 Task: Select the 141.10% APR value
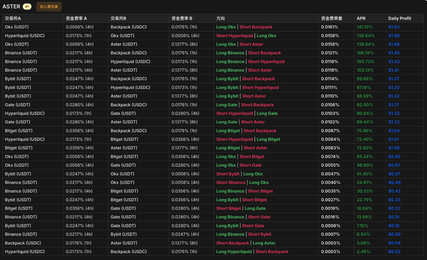pyautogui.click(x=365, y=27)
